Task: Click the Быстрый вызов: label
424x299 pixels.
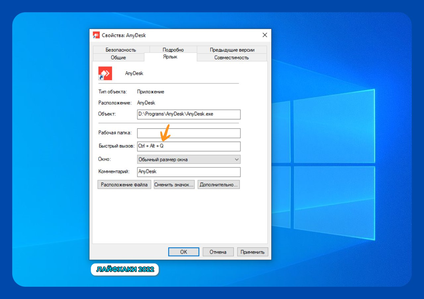Action: click(x=117, y=146)
